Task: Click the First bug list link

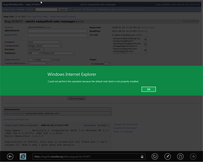Action: point(29,16)
